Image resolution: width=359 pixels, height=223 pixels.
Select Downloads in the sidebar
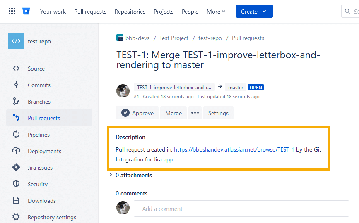pyautogui.click(x=49, y=201)
